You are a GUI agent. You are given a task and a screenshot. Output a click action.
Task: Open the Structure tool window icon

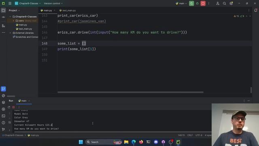click(x=3, y=26)
